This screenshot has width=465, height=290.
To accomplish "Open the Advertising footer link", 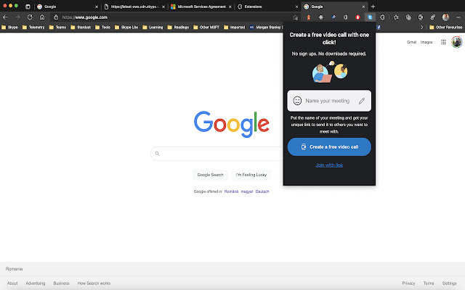I will [36, 283].
